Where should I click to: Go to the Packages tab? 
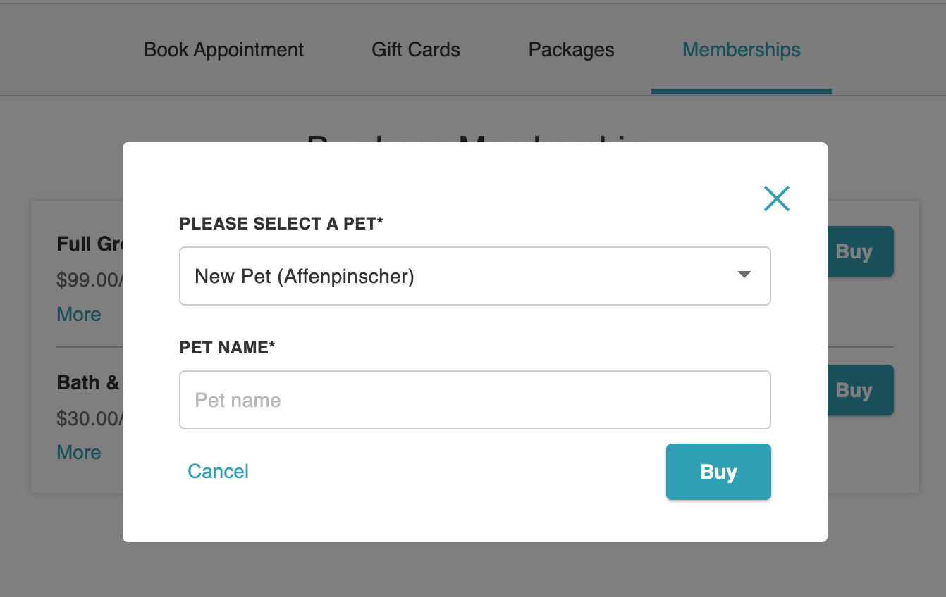pyautogui.click(x=571, y=50)
